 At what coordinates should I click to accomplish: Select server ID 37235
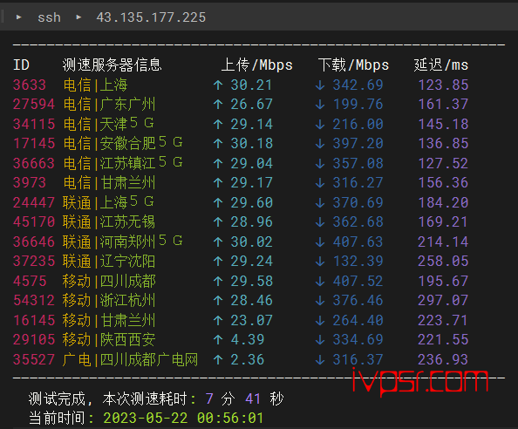point(34,262)
